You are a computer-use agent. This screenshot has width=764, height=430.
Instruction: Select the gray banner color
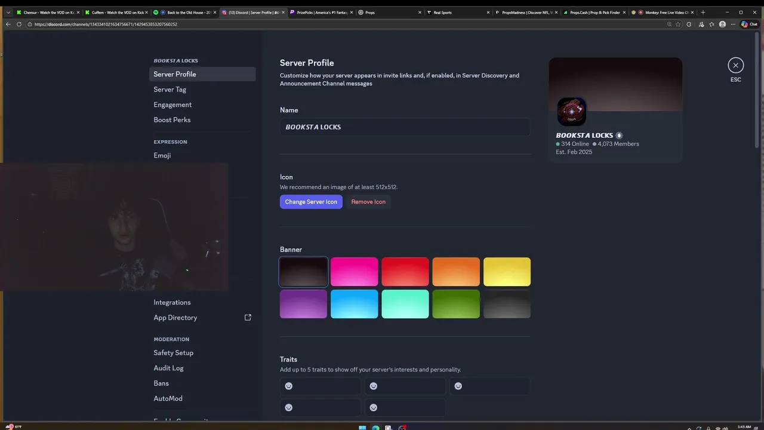point(507,304)
